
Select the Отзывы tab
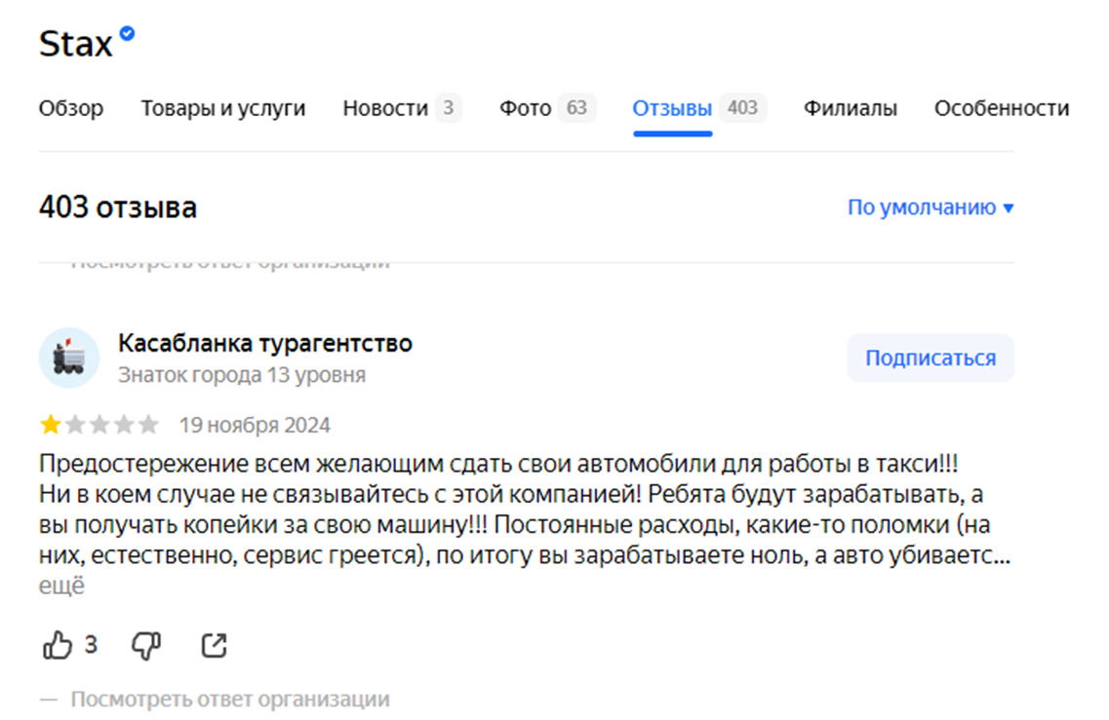(698, 108)
